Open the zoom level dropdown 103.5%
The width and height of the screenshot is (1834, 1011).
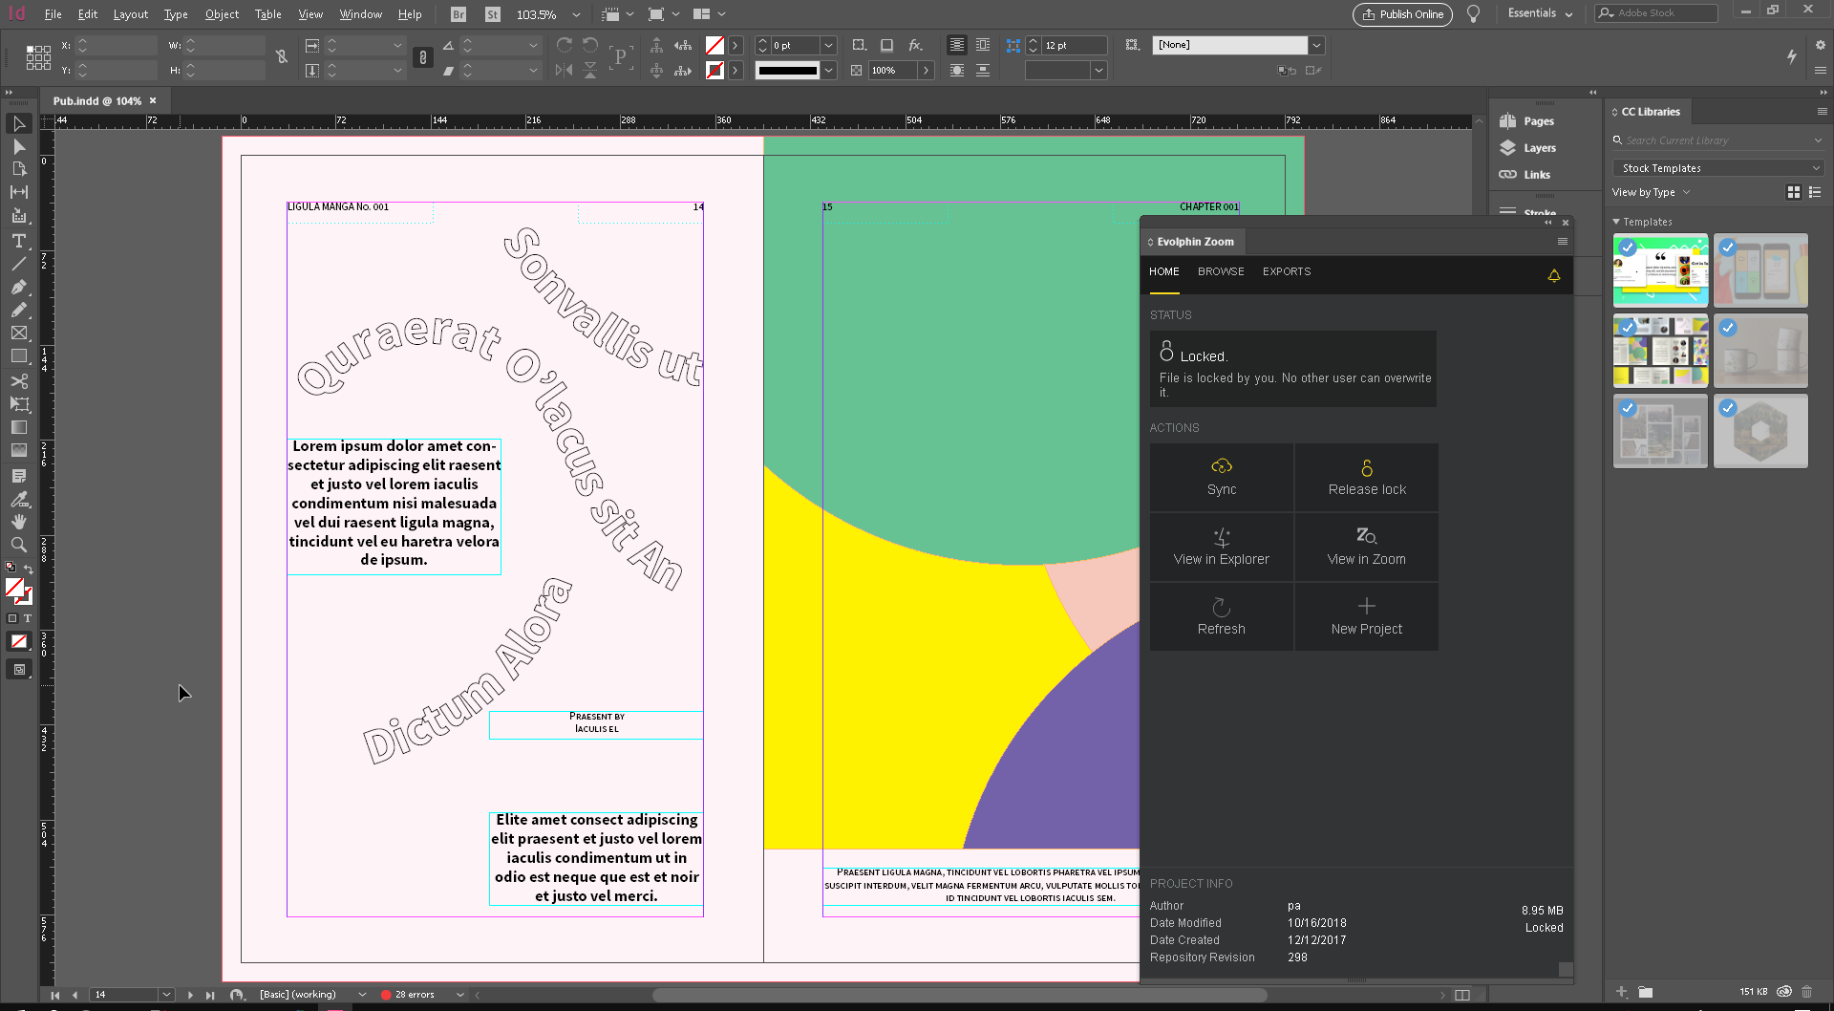coord(576,14)
